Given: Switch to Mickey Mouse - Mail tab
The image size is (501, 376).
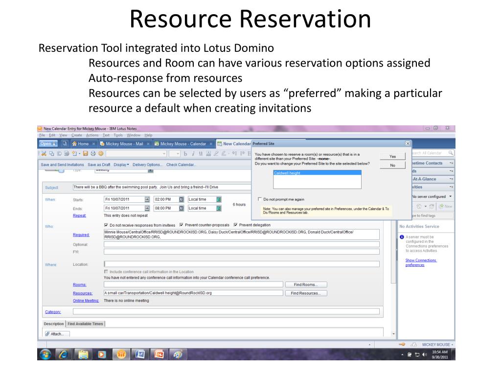Looking at the screenshot, I should 125,144.
